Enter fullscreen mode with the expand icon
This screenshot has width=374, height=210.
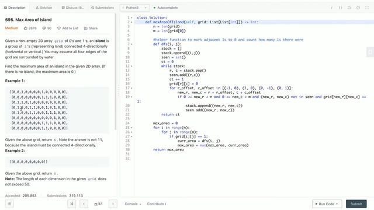[x=367, y=8]
